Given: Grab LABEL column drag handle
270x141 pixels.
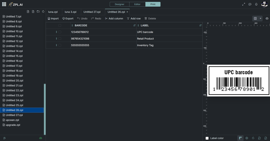Looking at the screenshot, I should 138,25.
